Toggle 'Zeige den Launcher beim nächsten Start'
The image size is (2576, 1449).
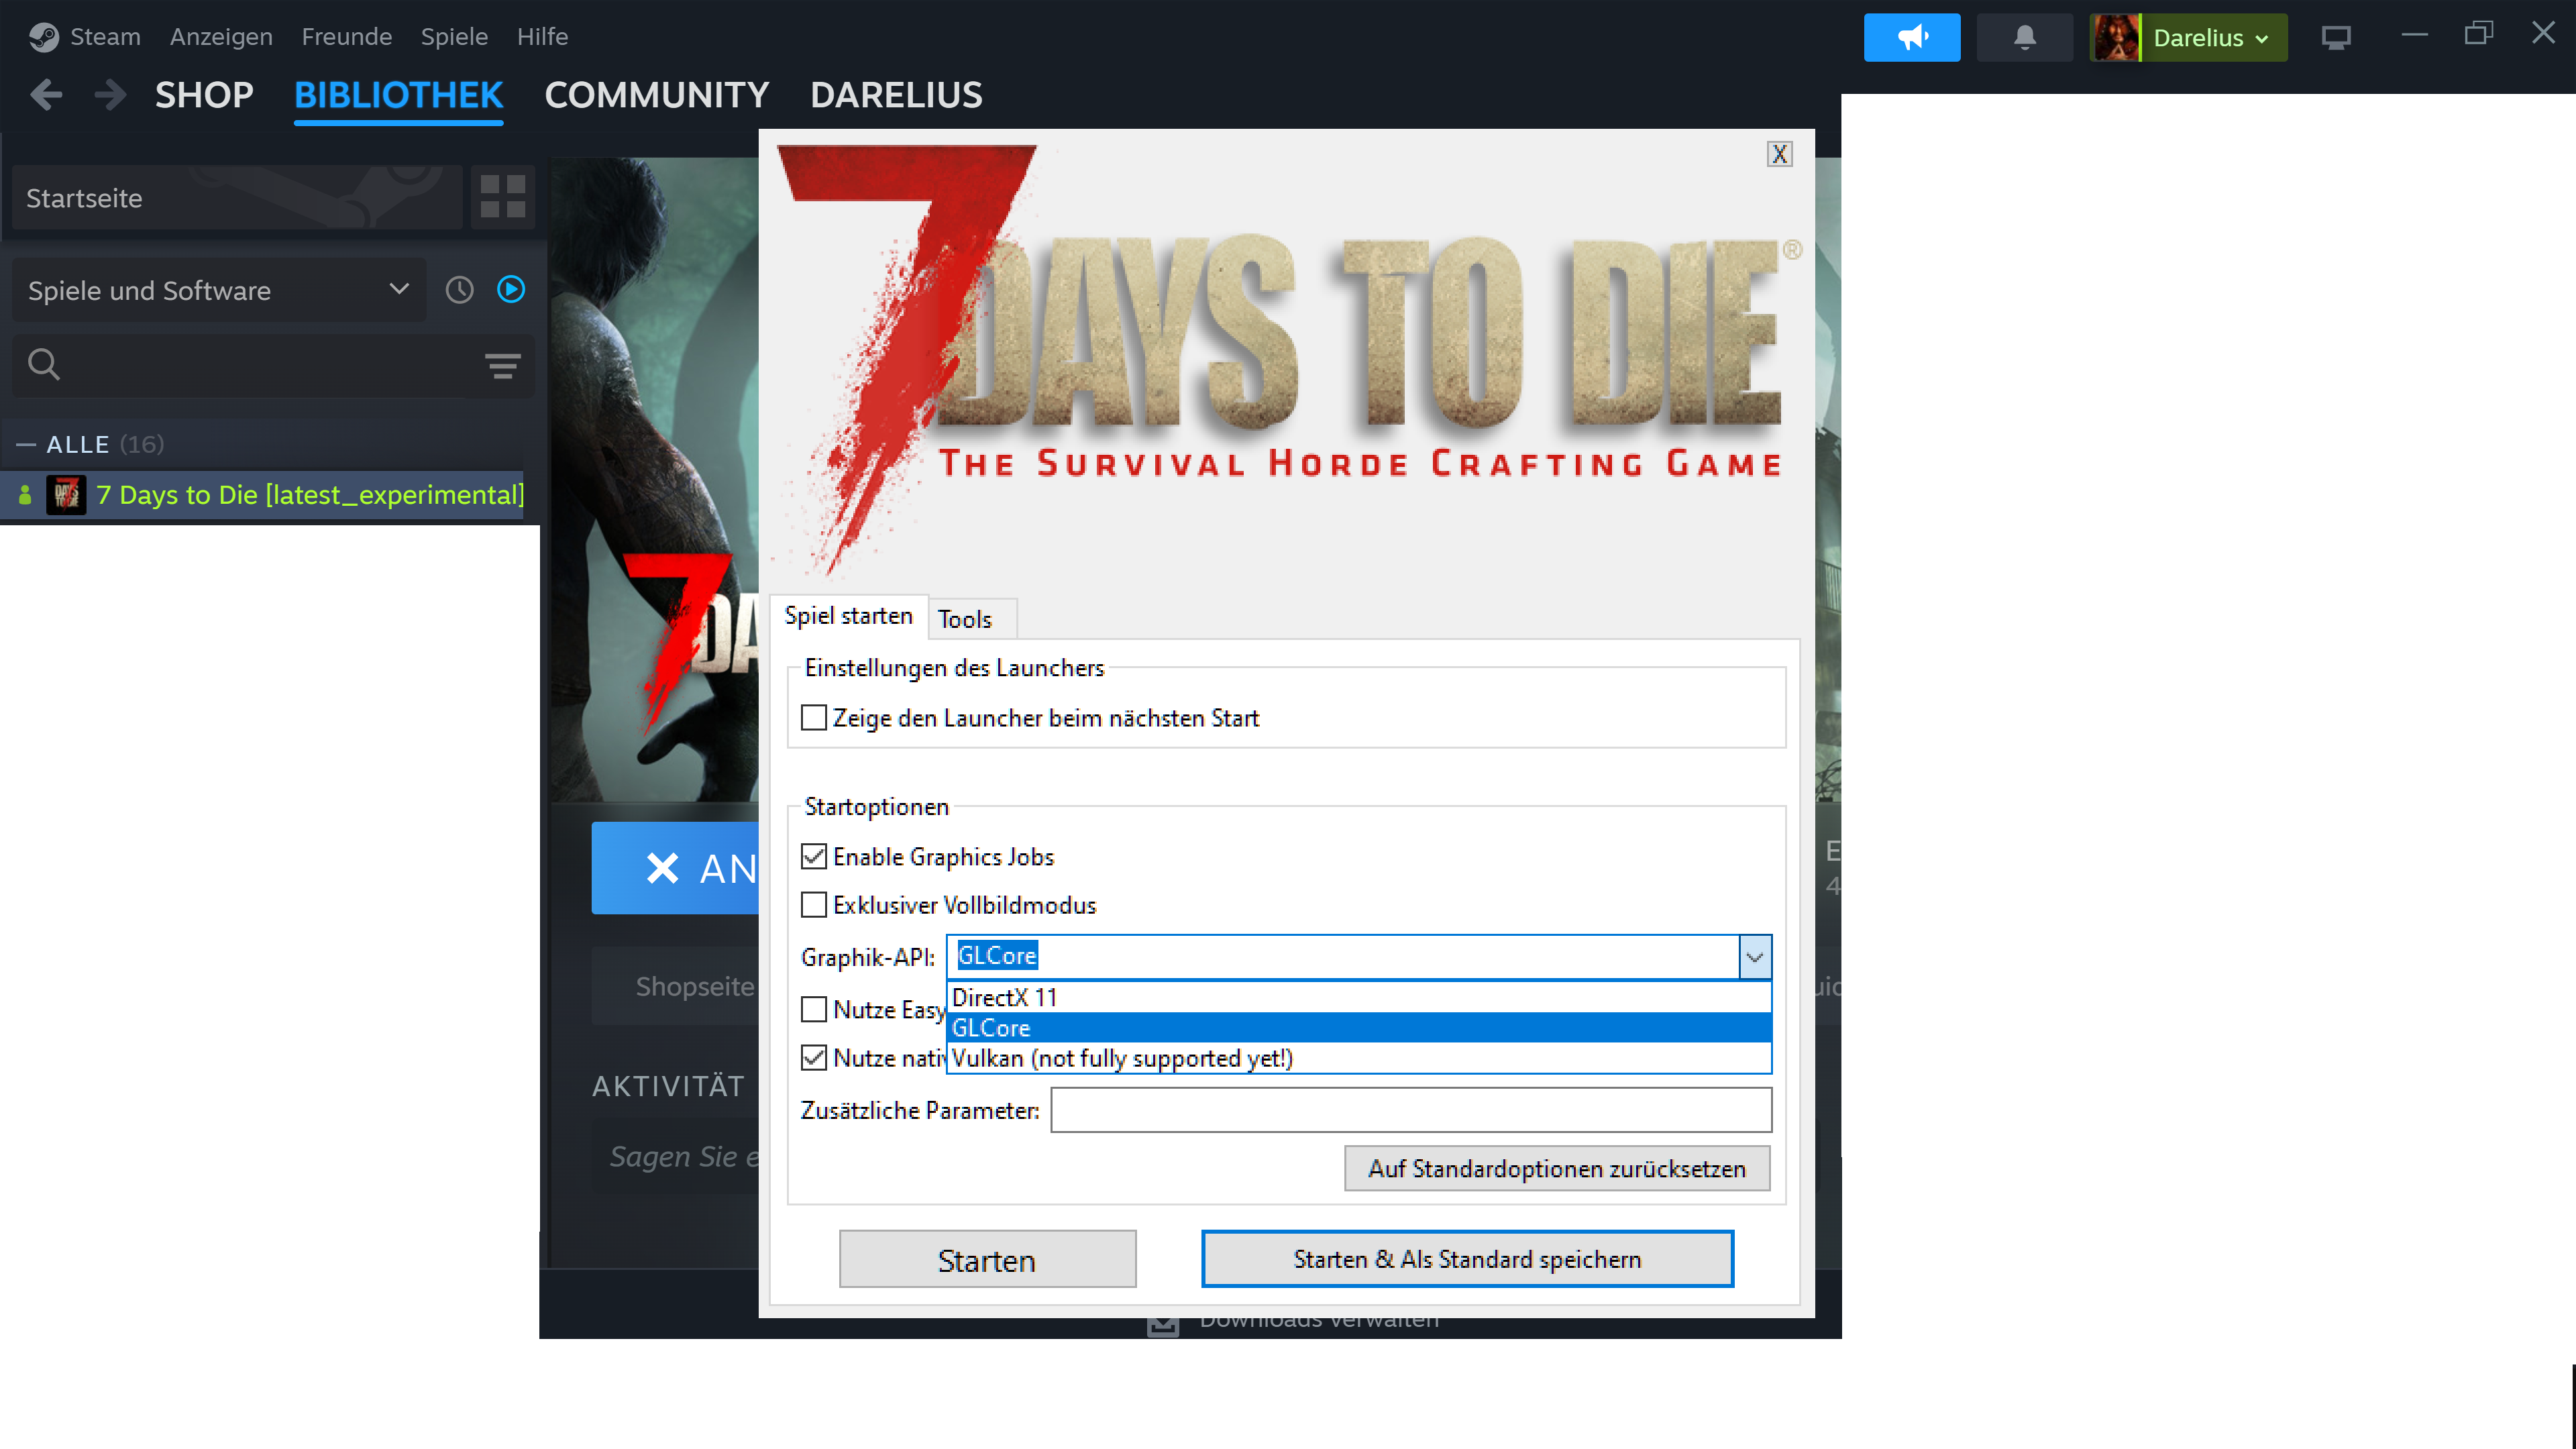pyautogui.click(x=814, y=718)
